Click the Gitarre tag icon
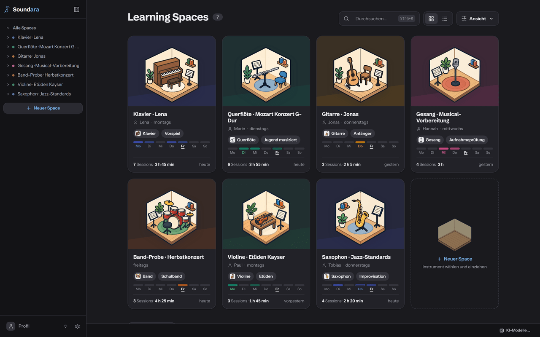 point(327,134)
